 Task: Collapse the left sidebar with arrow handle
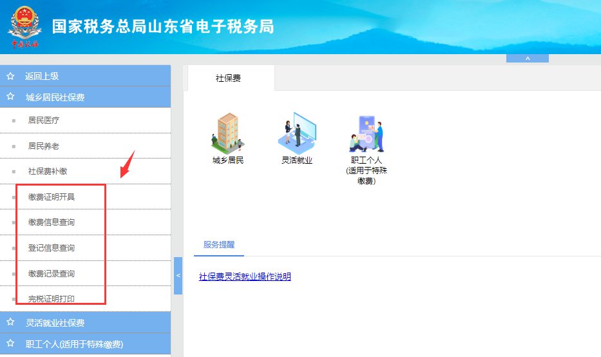[178, 276]
